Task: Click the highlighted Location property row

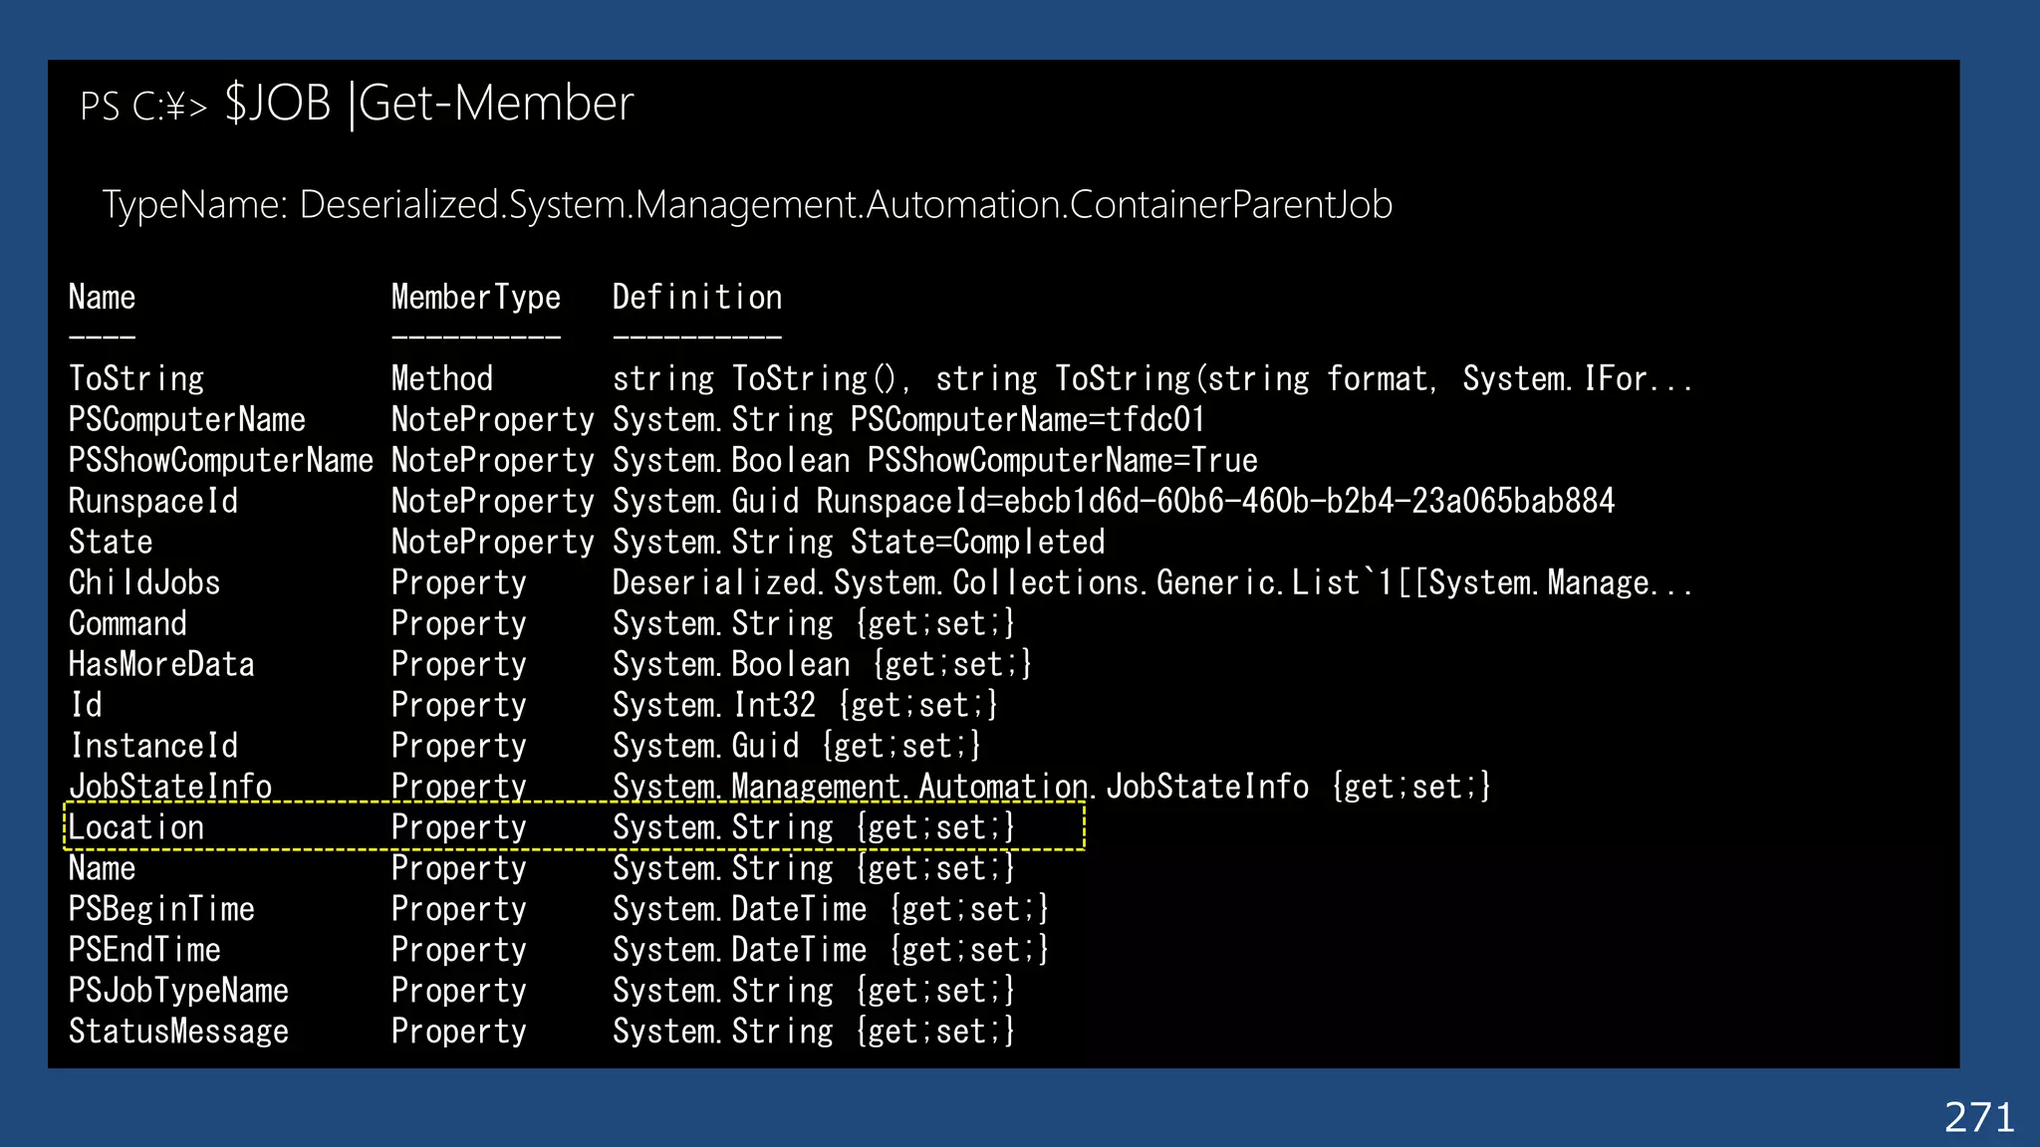Action: [x=574, y=827]
